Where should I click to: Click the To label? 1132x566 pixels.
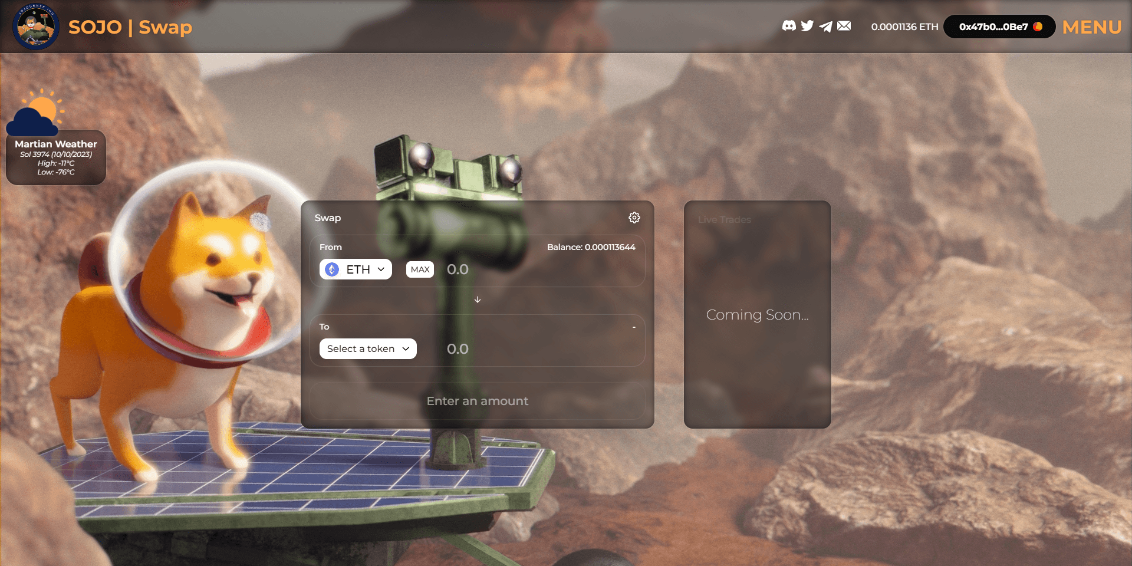[324, 327]
